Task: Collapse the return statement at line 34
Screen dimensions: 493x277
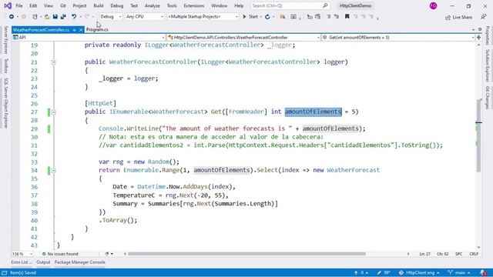Action: click(x=53, y=171)
